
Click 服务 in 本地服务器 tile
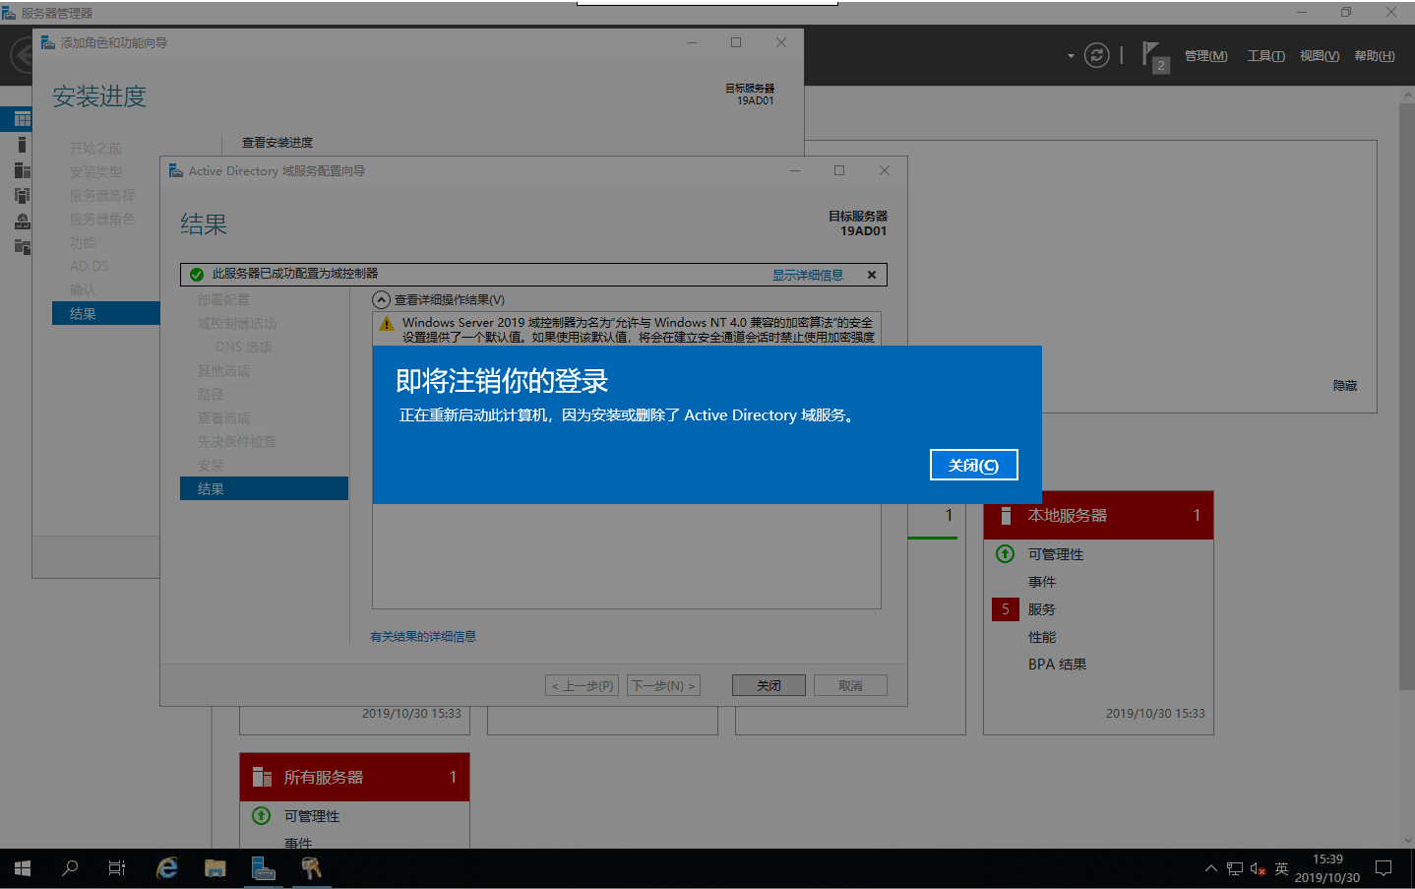pos(1041,609)
